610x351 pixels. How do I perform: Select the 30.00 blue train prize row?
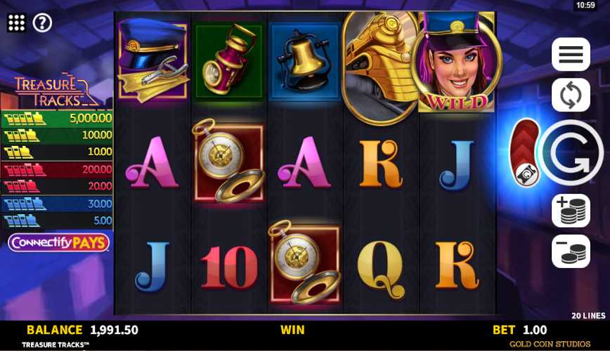57,204
